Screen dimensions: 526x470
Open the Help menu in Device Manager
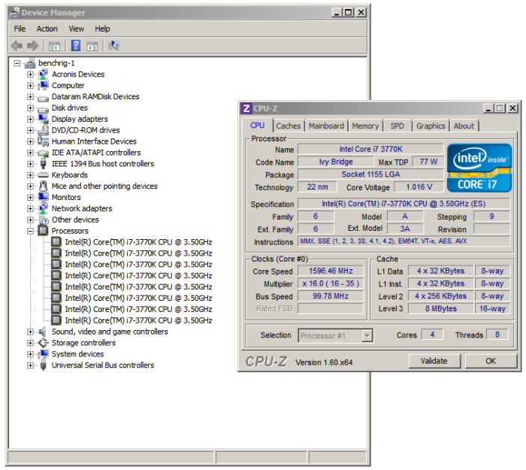pyautogui.click(x=102, y=29)
